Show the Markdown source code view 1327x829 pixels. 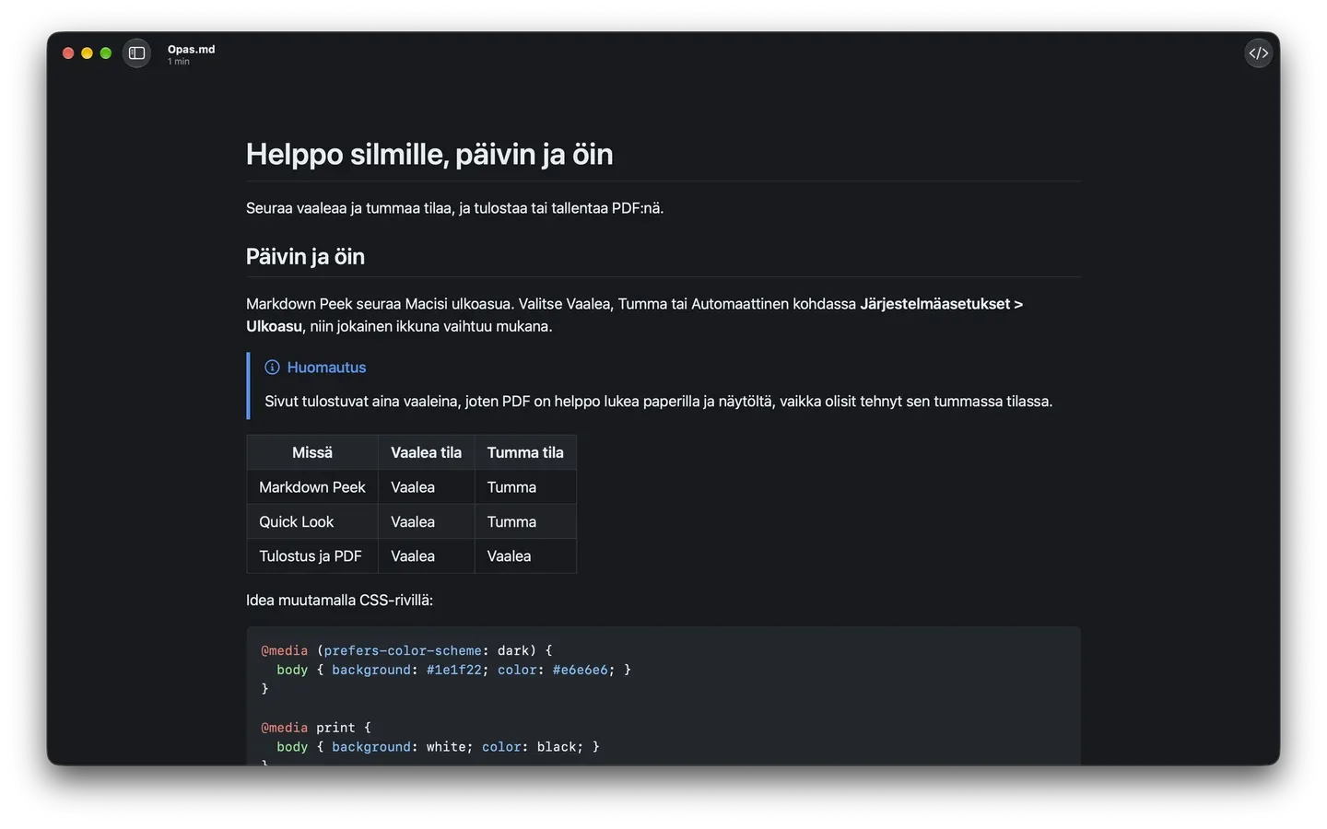(x=1258, y=53)
